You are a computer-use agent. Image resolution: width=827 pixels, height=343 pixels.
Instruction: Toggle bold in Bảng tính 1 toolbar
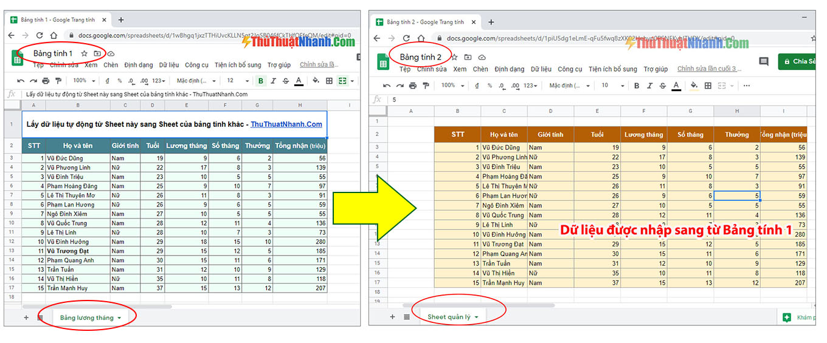(x=261, y=81)
